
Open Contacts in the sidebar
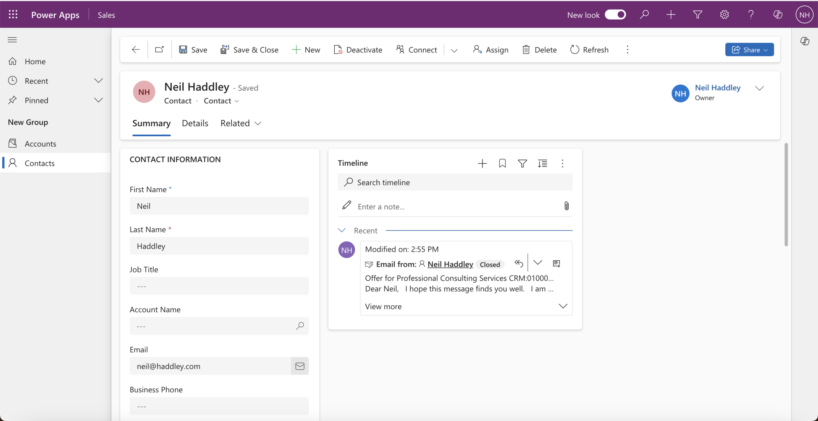click(x=40, y=163)
